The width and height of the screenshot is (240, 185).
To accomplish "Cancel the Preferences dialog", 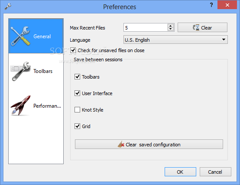I will point(215,172).
